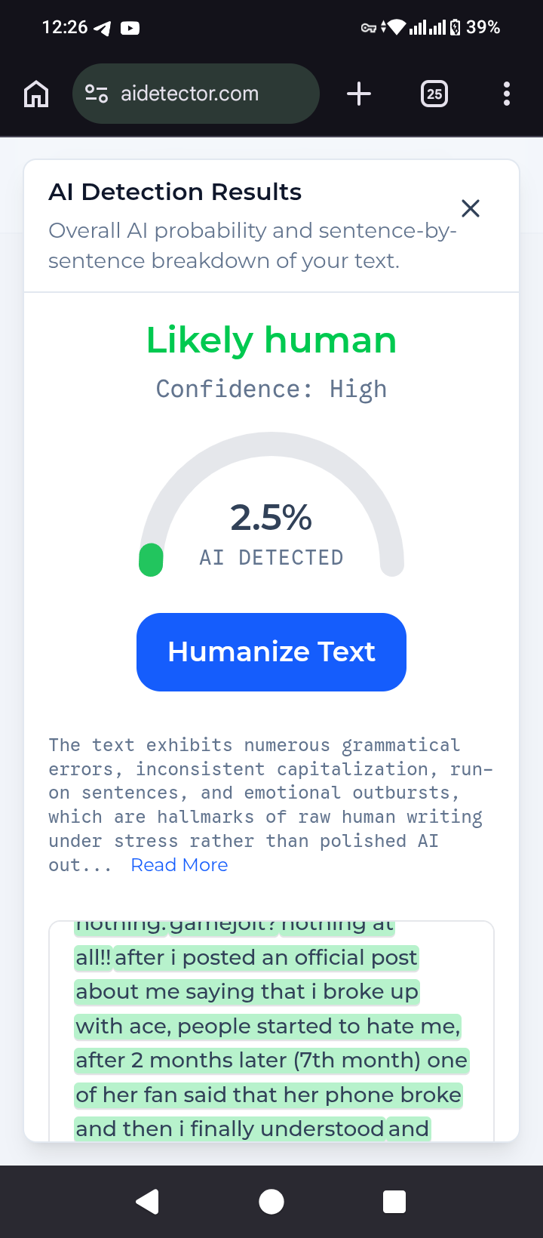Open recent apps with square button
Screen dimensions: 543x1238
click(394, 1201)
